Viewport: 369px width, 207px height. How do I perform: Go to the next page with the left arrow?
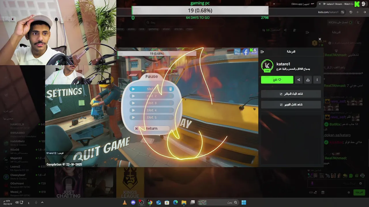[x=358, y=12]
